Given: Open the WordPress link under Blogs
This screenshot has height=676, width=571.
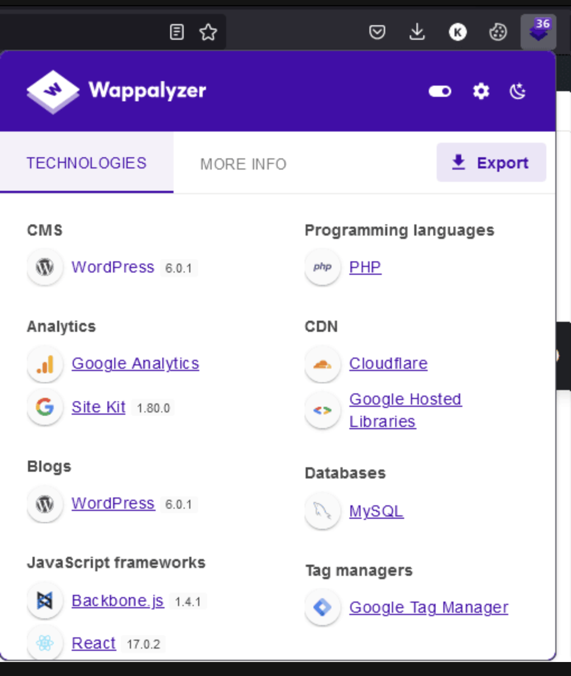Looking at the screenshot, I should click(x=113, y=503).
